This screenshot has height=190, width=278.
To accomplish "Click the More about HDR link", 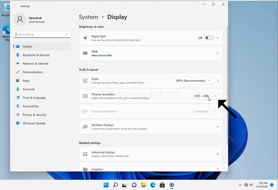I will pyautogui.click(x=102, y=55).
